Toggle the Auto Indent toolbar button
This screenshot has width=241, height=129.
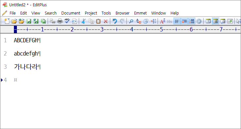tap(184, 21)
